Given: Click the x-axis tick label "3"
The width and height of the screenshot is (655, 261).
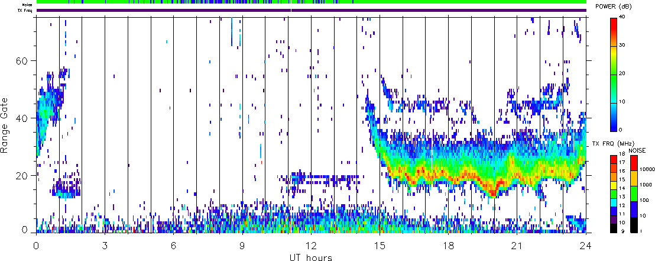Looking at the screenshot, I should [x=105, y=245].
